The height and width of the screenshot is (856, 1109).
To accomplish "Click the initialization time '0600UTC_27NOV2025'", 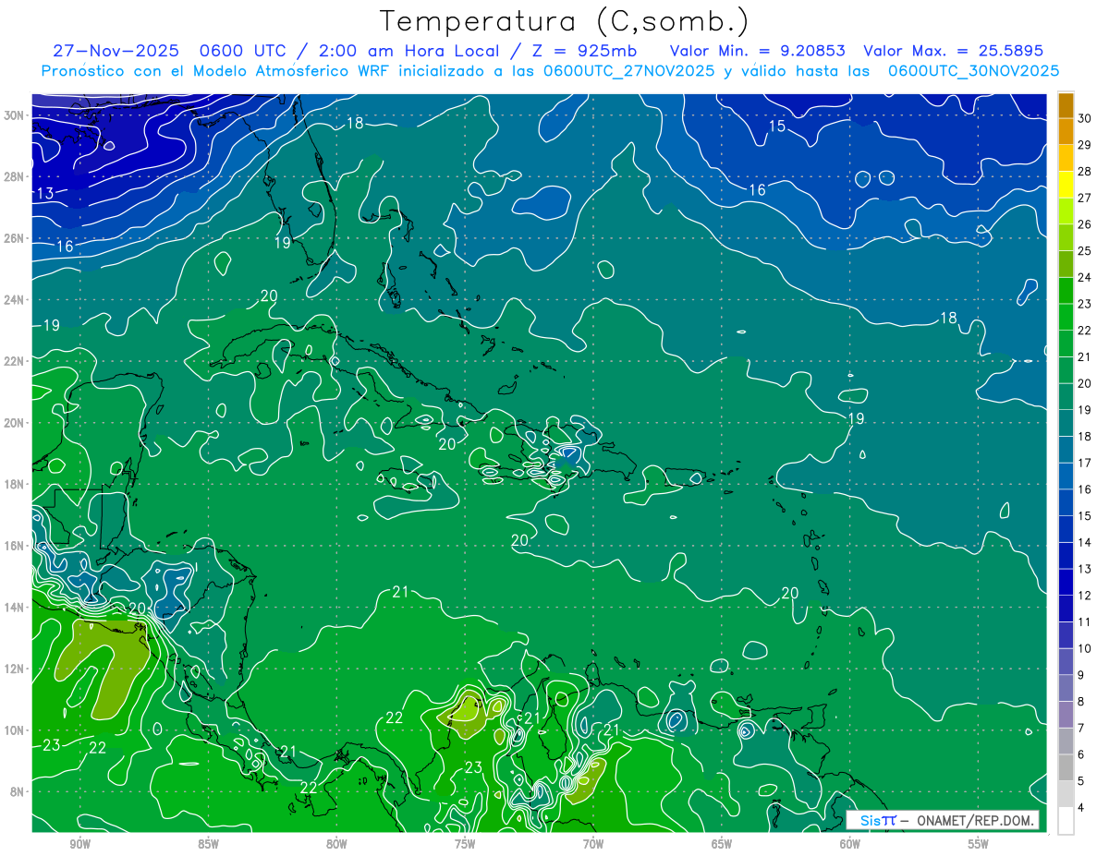I will [628, 70].
